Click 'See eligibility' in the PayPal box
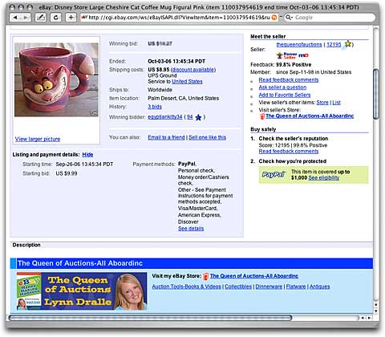385x337 pixels. (324, 178)
